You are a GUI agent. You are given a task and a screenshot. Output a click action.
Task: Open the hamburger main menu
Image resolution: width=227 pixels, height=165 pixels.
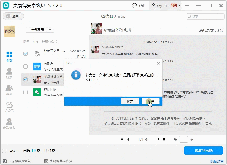tap(187, 5)
